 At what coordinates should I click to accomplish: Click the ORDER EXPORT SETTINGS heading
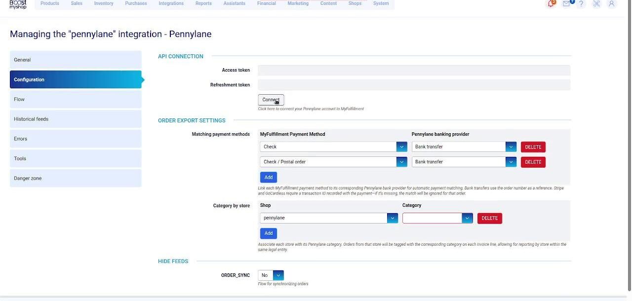pos(192,120)
